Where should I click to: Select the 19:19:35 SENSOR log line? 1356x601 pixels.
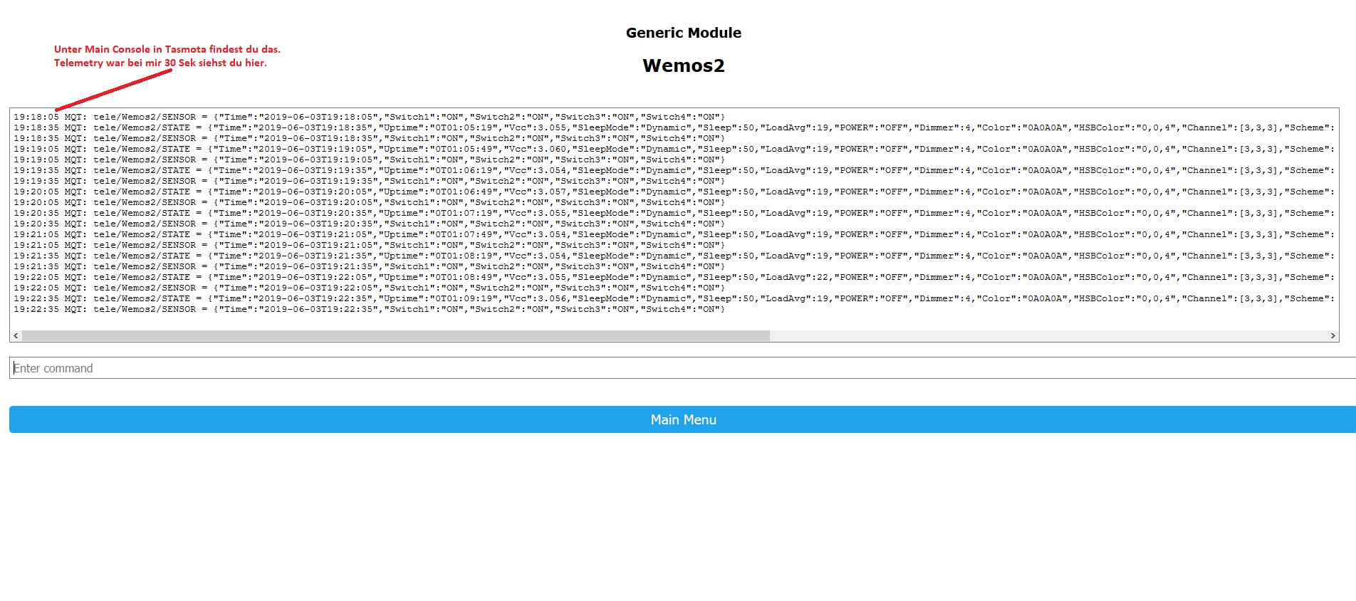point(369,181)
